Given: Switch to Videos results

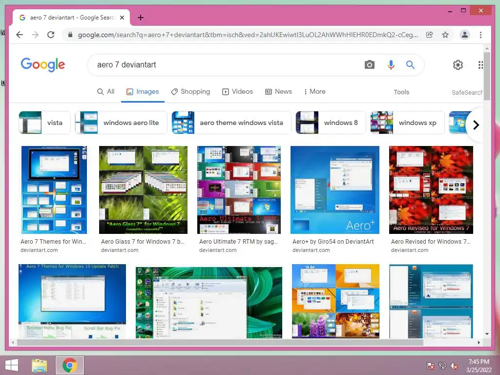Looking at the screenshot, I should pos(238,92).
